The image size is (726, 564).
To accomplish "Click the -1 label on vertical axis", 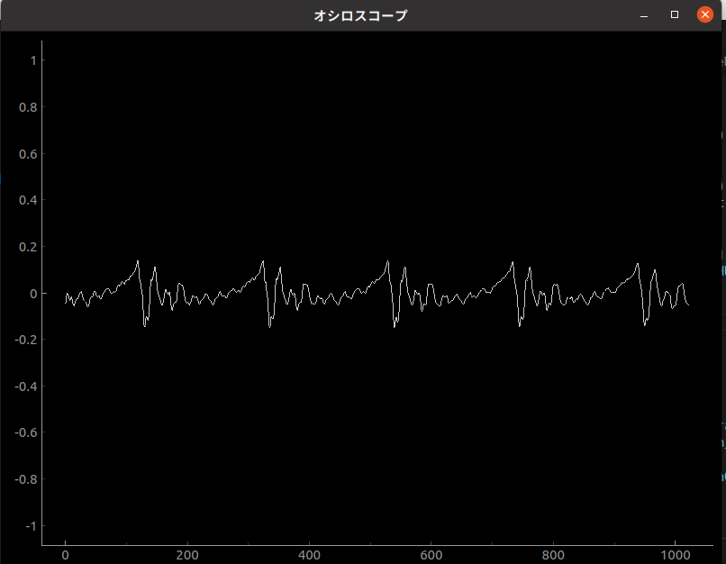I will 30,526.
